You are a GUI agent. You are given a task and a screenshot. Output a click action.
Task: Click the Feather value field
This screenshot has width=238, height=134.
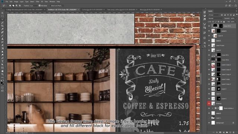point(33,6)
